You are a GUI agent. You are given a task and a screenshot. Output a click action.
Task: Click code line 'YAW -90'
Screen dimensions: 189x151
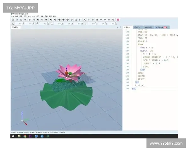click(x=142, y=32)
